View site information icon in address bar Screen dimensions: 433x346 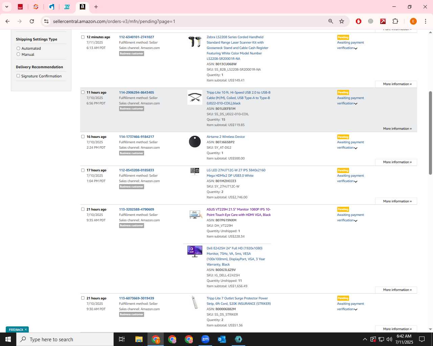[46, 21]
